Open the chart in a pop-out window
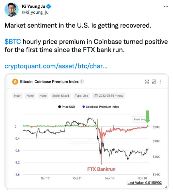Screen dimensions: 173x194 pyautogui.click(x=154, y=82)
